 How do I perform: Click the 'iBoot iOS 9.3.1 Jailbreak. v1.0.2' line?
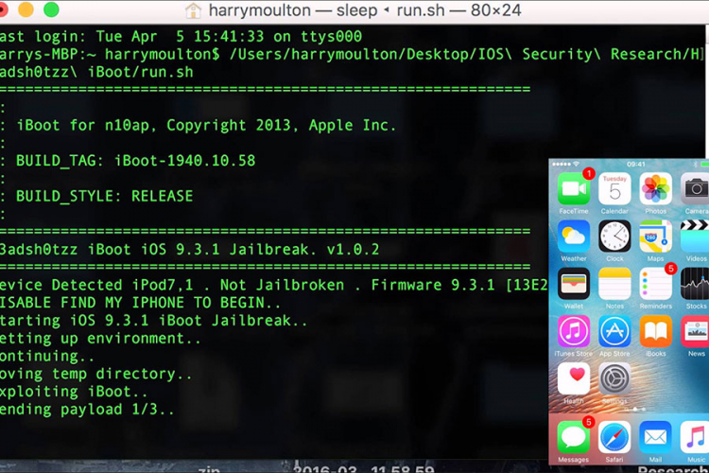pos(189,250)
